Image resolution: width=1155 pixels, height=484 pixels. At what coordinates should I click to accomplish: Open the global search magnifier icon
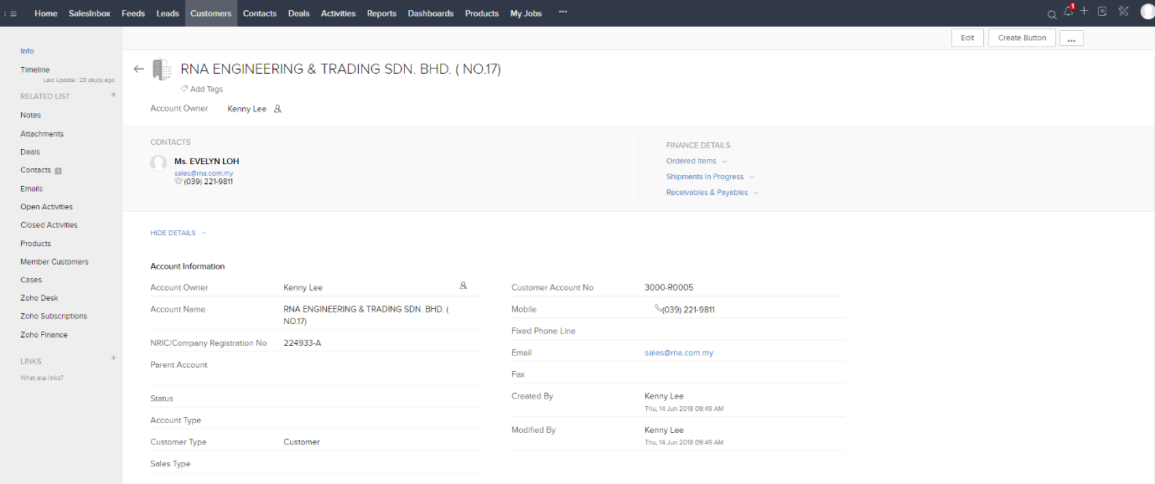(1052, 14)
